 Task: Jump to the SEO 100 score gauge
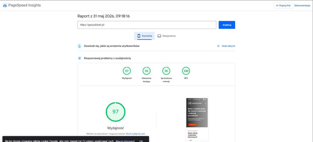(186, 71)
